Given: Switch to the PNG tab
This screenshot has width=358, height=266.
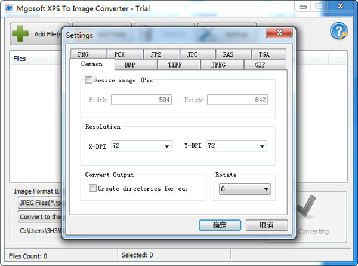Looking at the screenshot, I should pos(88,54).
